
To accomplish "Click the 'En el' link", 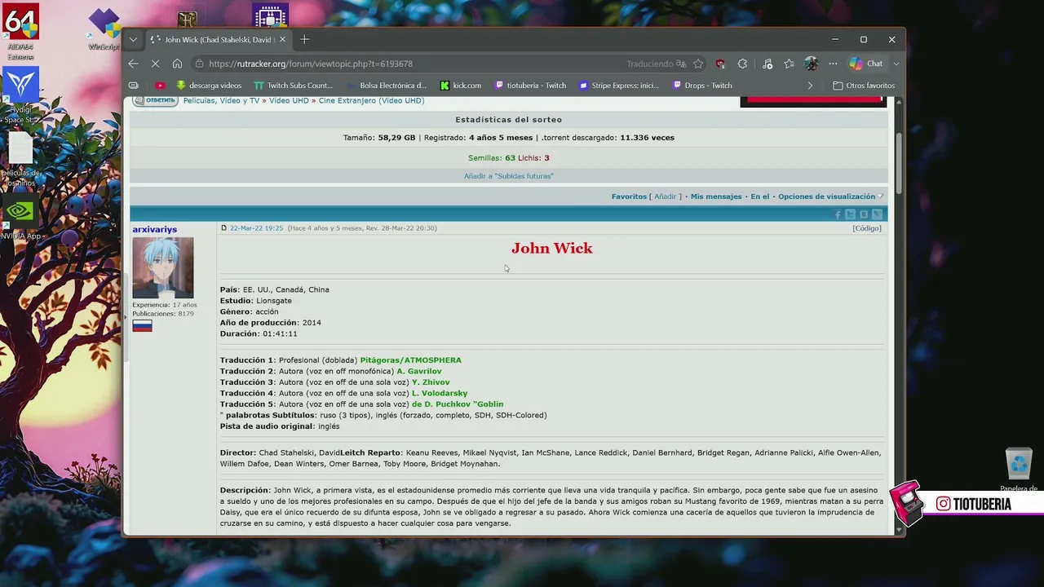I will coord(760,196).
